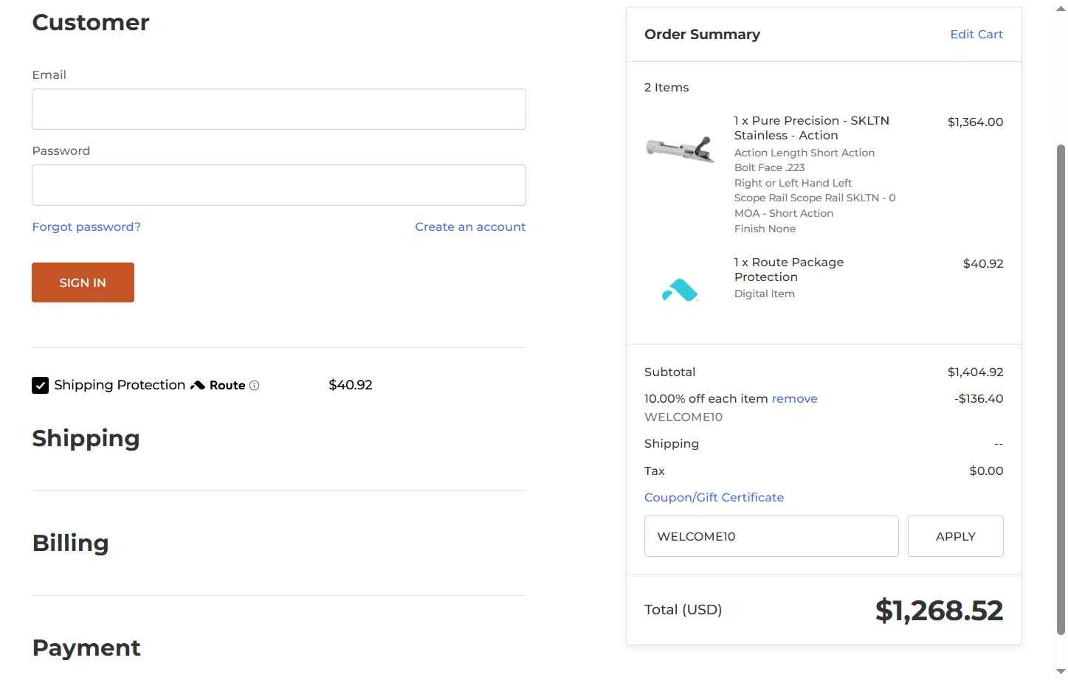Focus the Password input field
Screen dimensions: 1068x680
point(279,185)
